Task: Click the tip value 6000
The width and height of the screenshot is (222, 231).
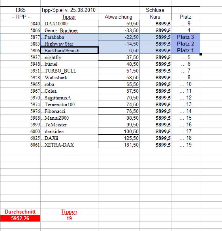Action: click(x=20, y=132)
